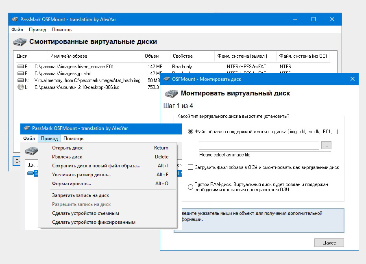Select row C:\passmark\images\gpt.vhd

coord(63,74)
